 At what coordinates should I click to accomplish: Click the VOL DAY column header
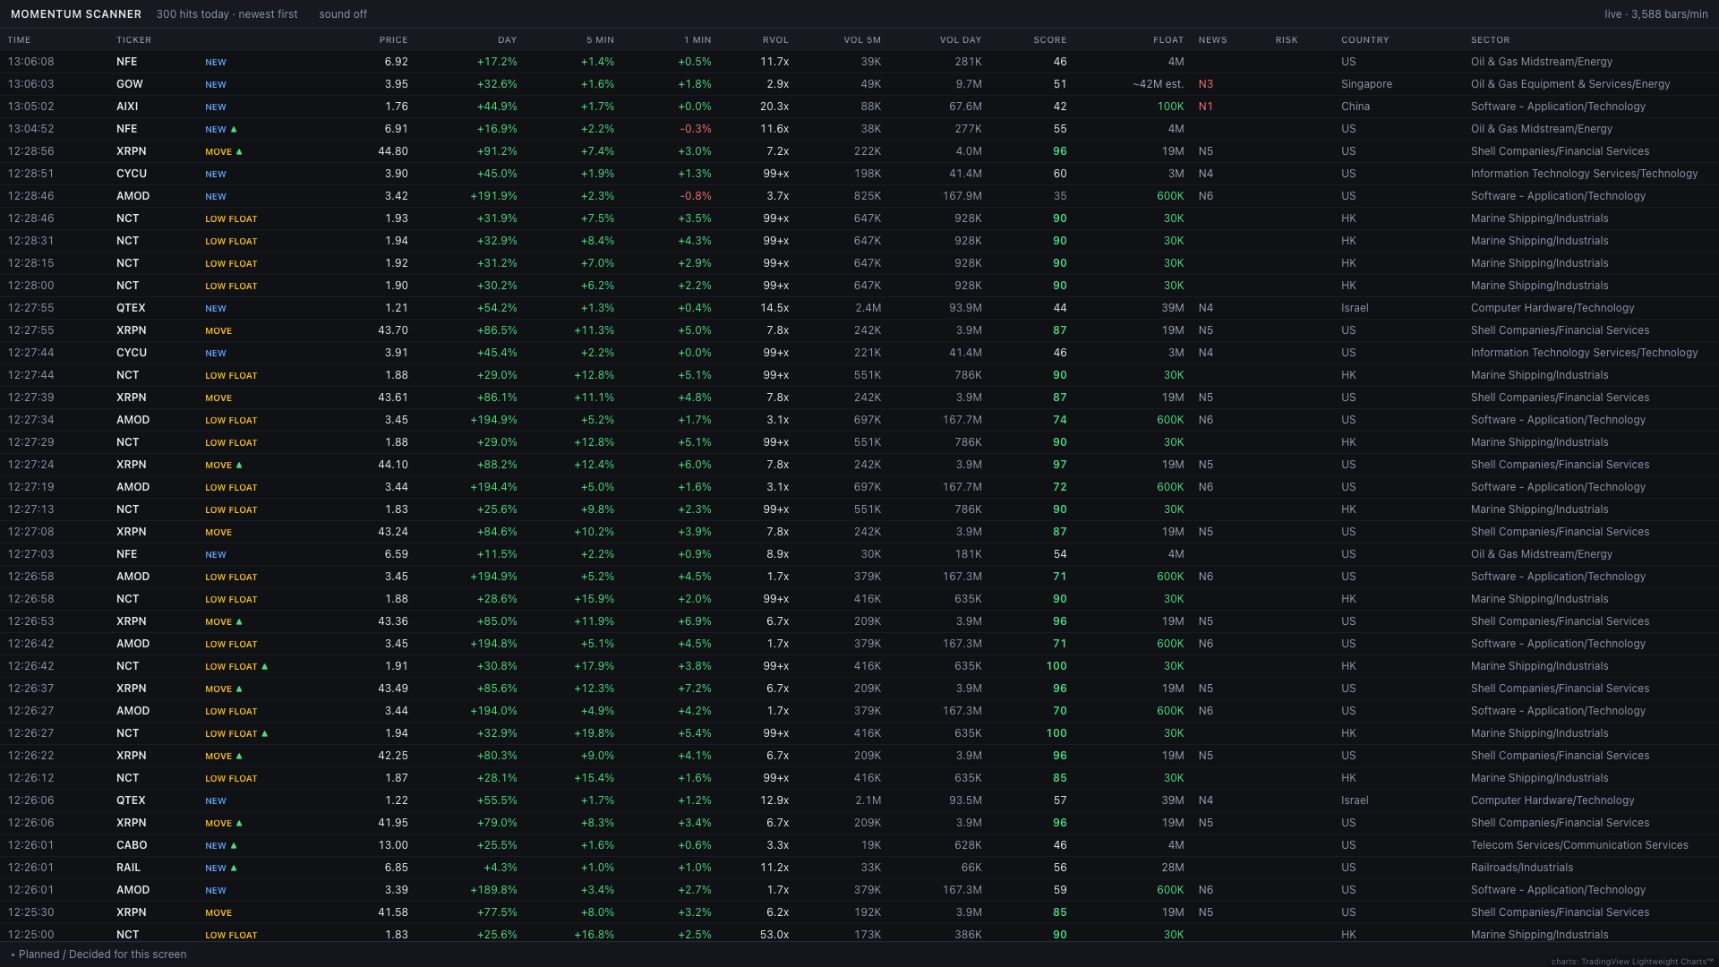(x=961, y=40)
